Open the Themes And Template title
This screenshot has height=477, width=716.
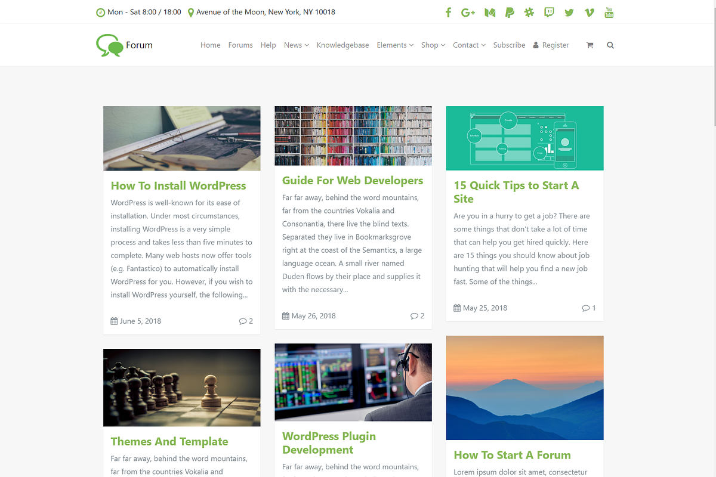[x=169, y=442]
